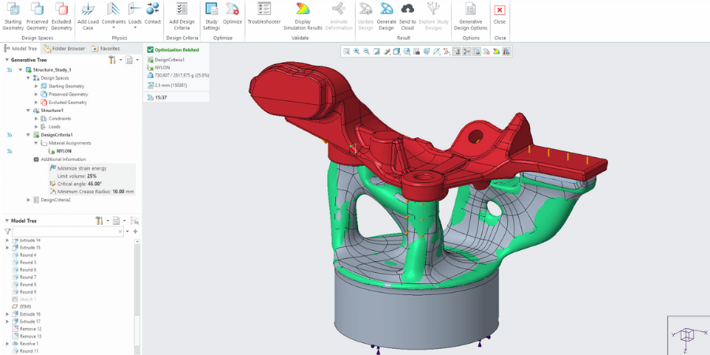Click Display Simulation Results
Image resolution: width=710 pixels, height=355 pixels.
tap(302, 9)
